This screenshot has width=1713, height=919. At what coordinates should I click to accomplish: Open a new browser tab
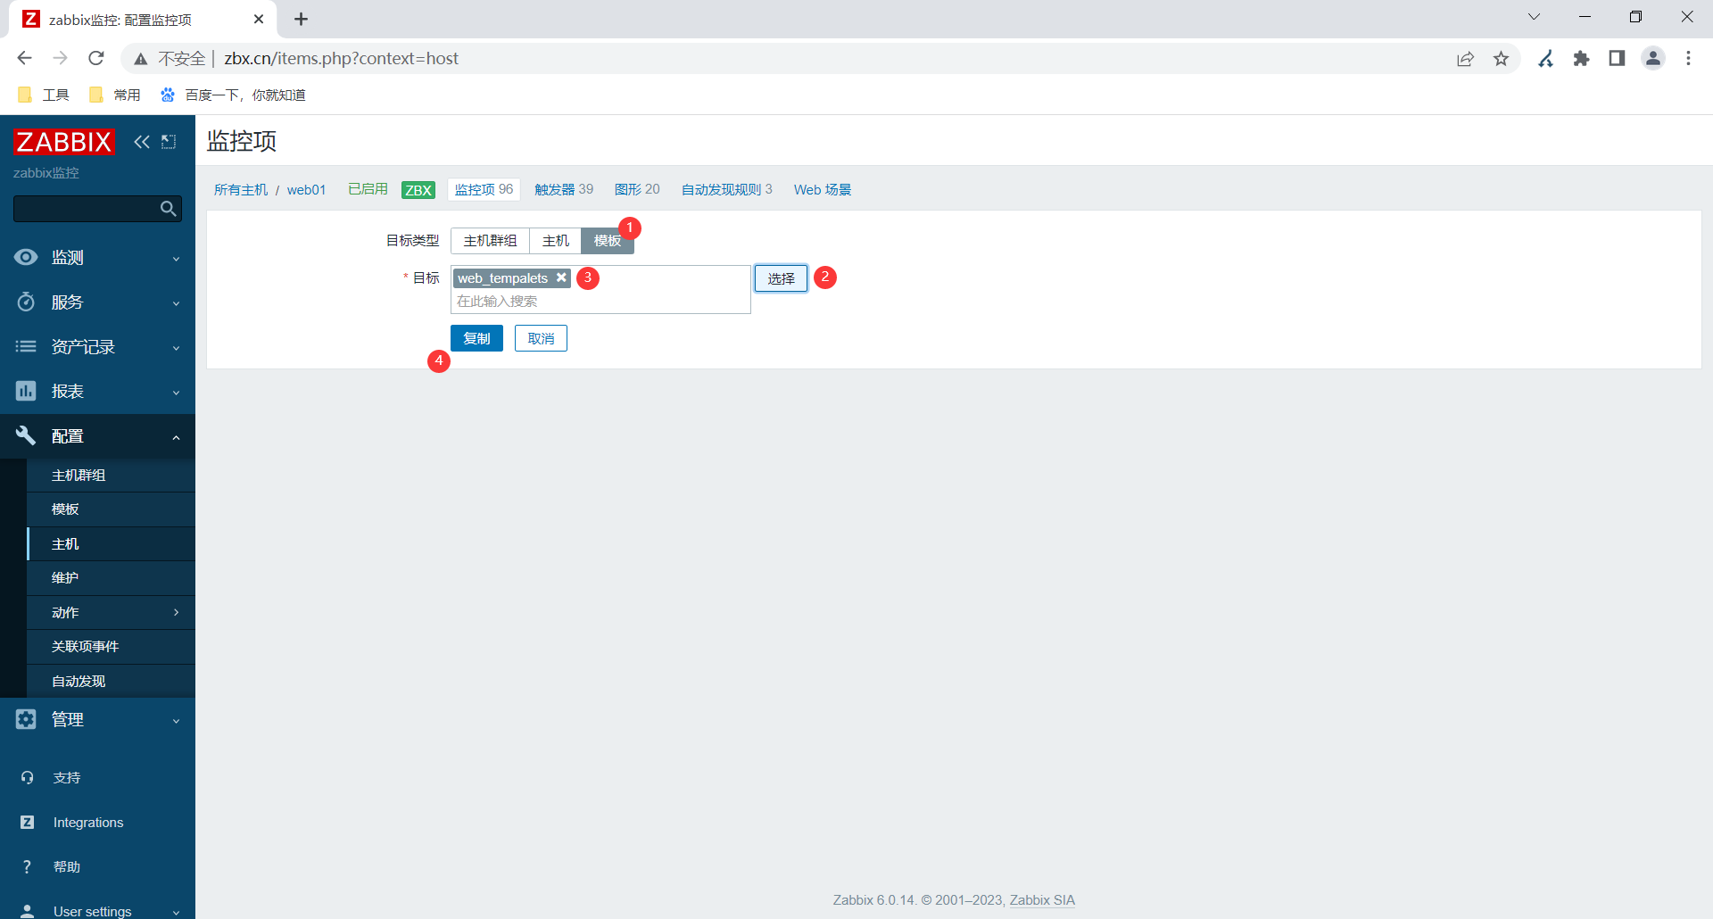pyautogui.click(x=302, y=19)
